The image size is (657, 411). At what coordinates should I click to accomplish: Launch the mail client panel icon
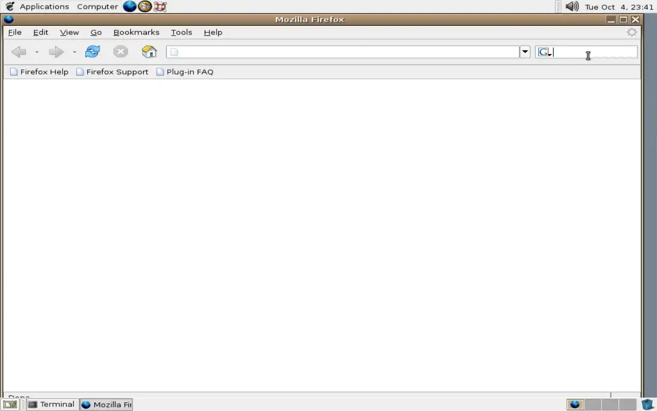[145, 7]
